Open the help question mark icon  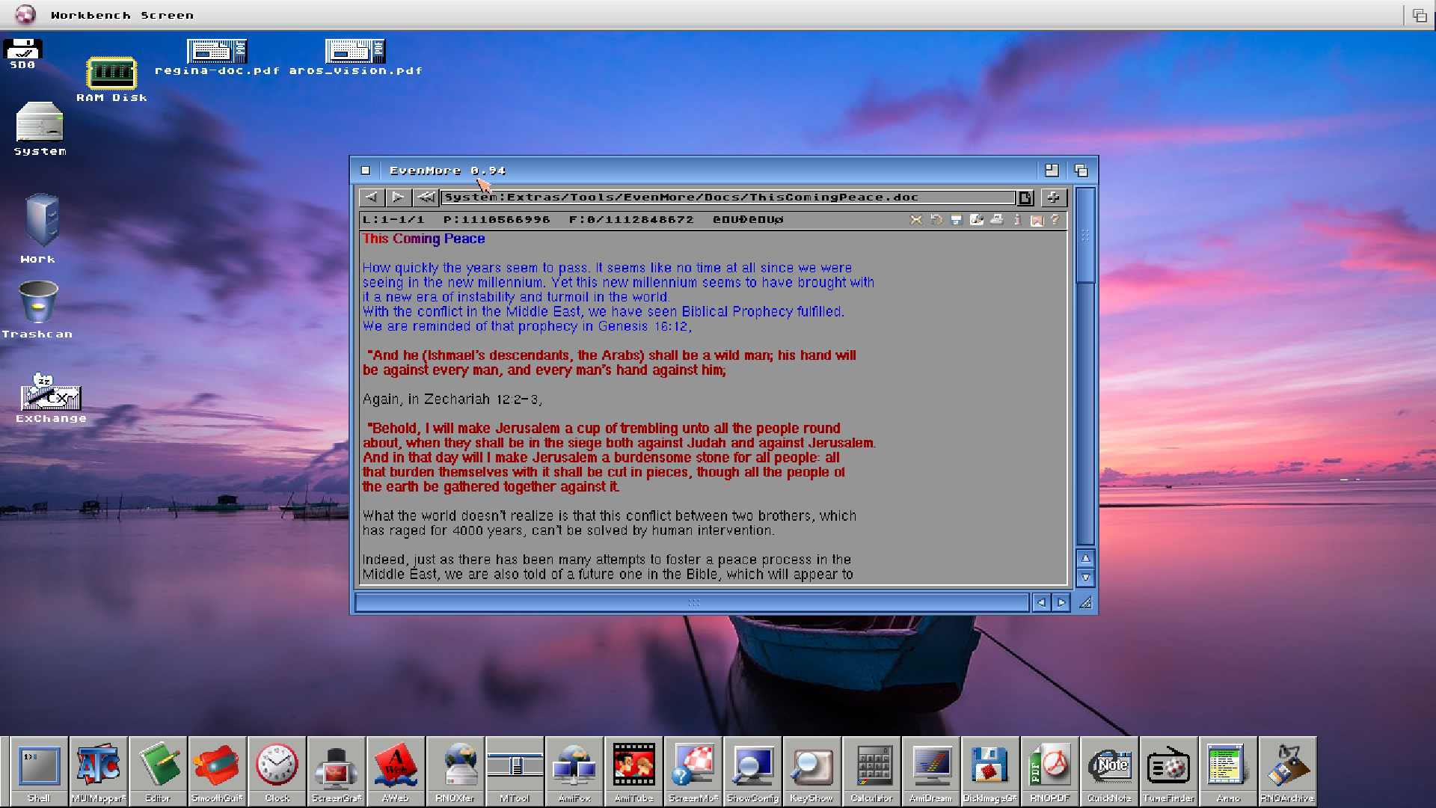[x=1055, y=219]
